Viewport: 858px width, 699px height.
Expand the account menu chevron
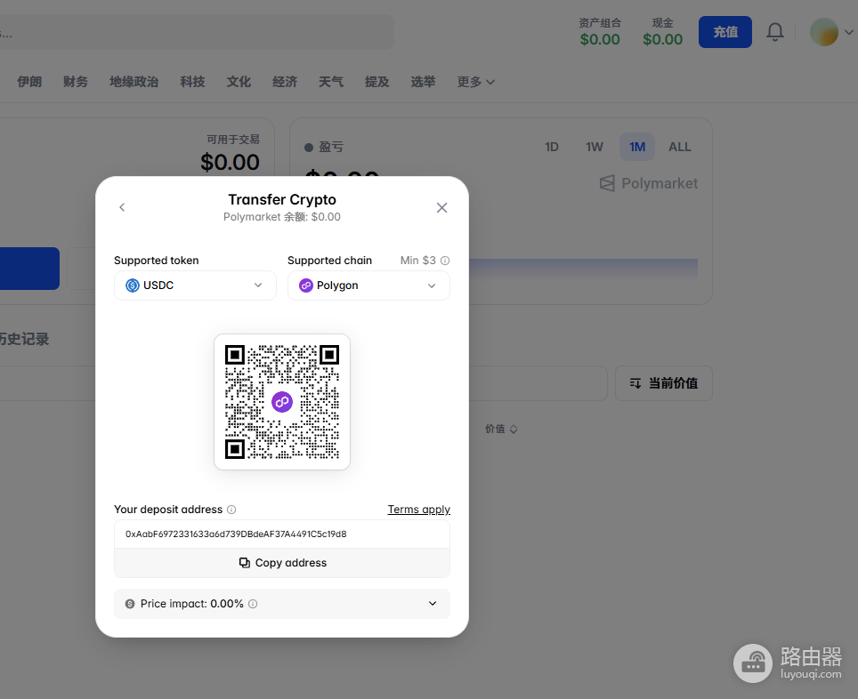849,32
